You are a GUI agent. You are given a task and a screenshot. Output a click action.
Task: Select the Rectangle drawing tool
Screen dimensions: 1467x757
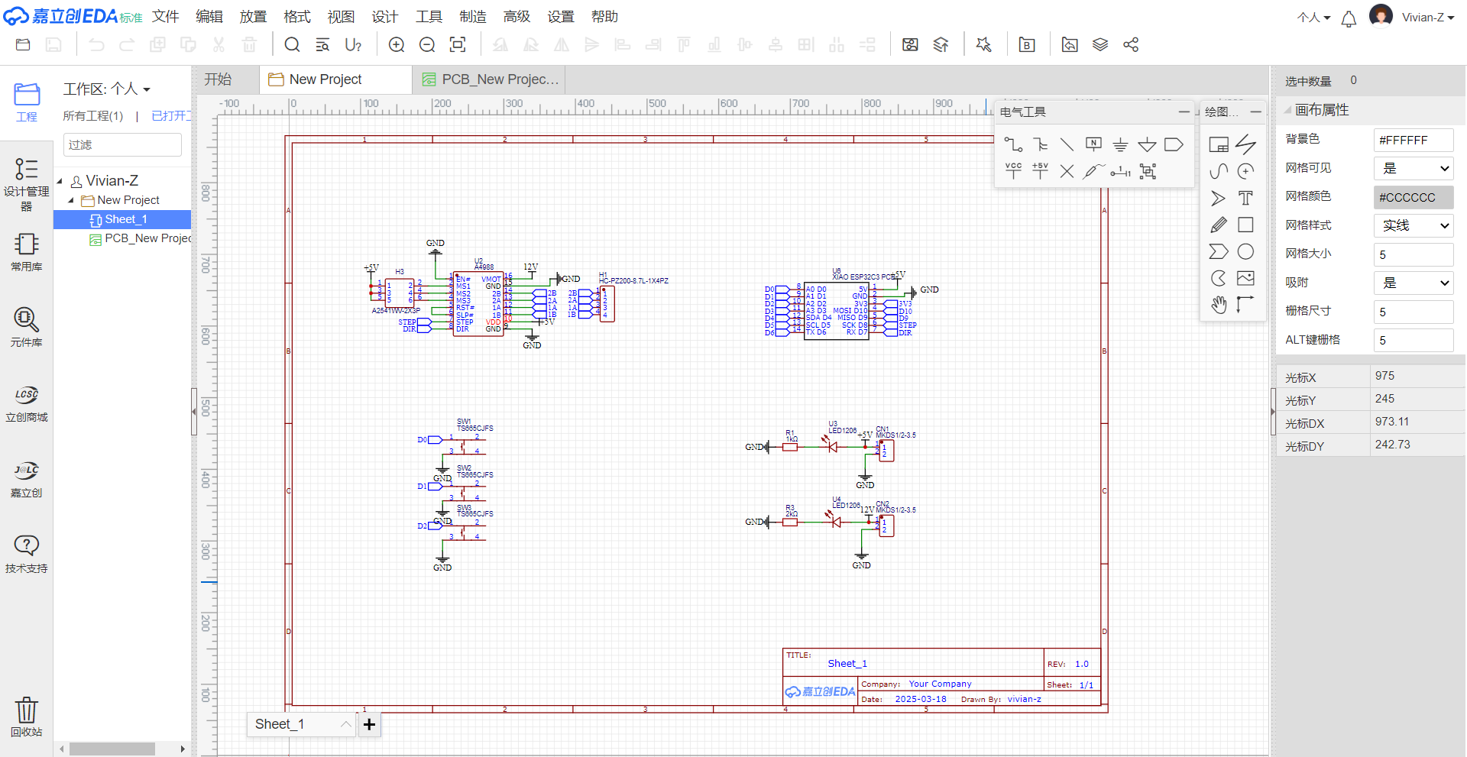click(x=1245, y=225)
